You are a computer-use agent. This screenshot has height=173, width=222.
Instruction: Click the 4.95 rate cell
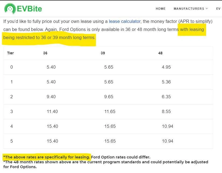click(166, 67)
